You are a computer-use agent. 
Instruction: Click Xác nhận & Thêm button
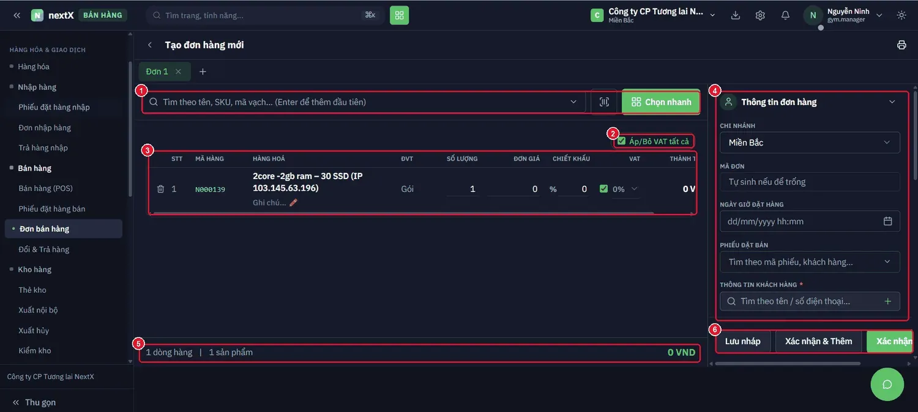click(819, 341)
